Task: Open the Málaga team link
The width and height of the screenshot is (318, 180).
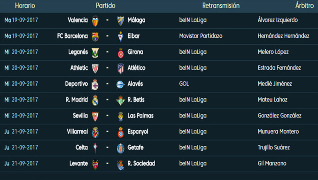Action: (x=136, y=20)
